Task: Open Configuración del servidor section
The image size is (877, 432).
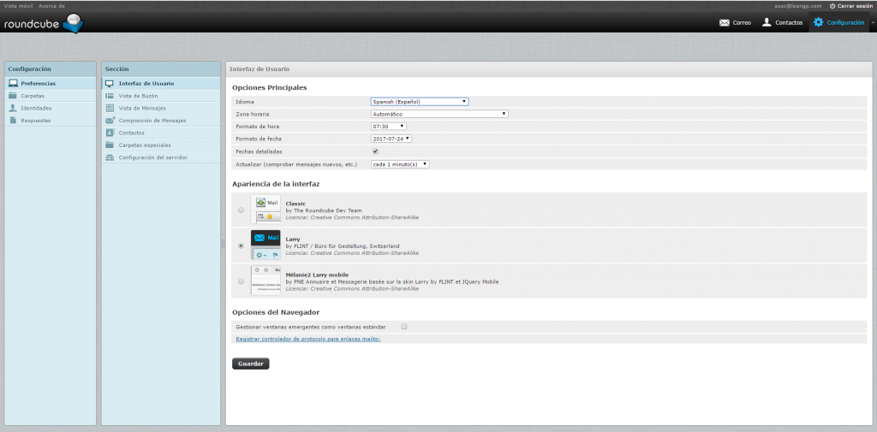Action: click(161, 157)
